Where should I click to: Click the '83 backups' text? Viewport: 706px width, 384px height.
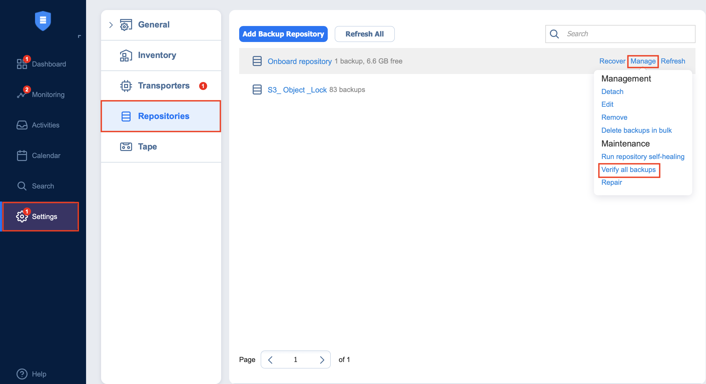click(x=347, y=89)
